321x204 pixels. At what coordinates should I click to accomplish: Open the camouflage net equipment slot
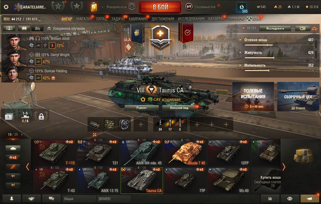tap(109, 124)
